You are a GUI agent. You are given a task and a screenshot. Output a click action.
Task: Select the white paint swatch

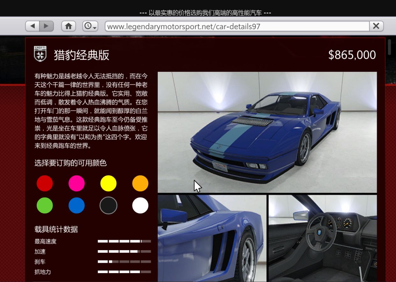[x=140, y=205]
